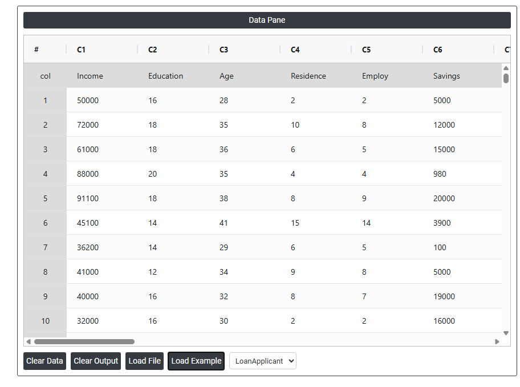
Task: Click the vertical scrollbar down arrow
Action: (506, 333)
